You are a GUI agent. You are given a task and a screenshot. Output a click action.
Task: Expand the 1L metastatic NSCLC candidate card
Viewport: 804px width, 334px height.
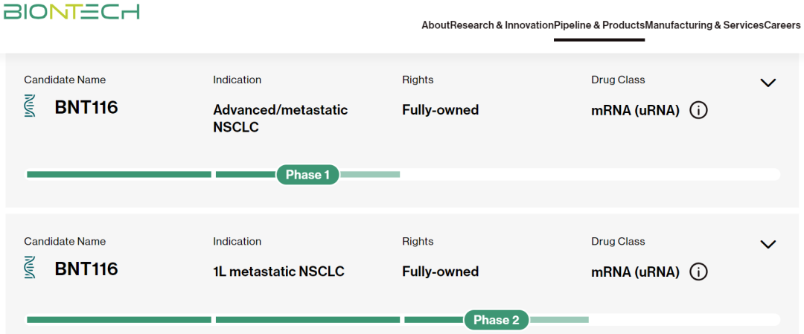point(768,244)
